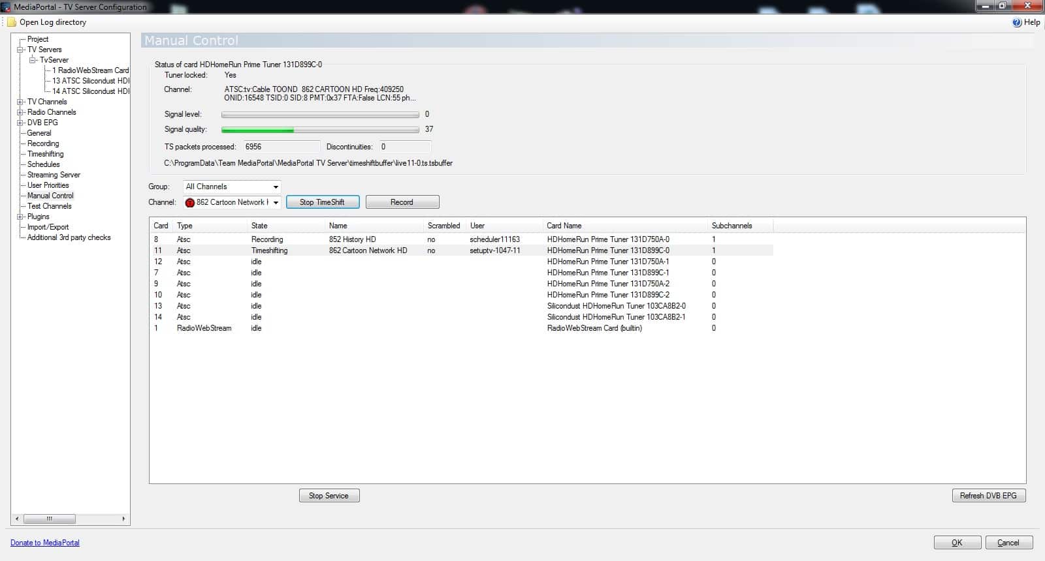Follow the Donate to MediaPortal link
This screenshot has width=1045, height=561.
click(45, 543)
